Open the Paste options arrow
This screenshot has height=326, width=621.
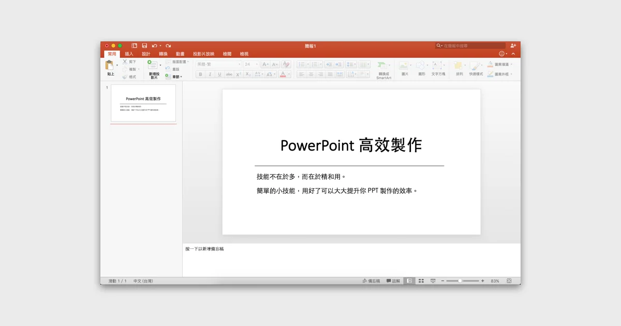117,65
